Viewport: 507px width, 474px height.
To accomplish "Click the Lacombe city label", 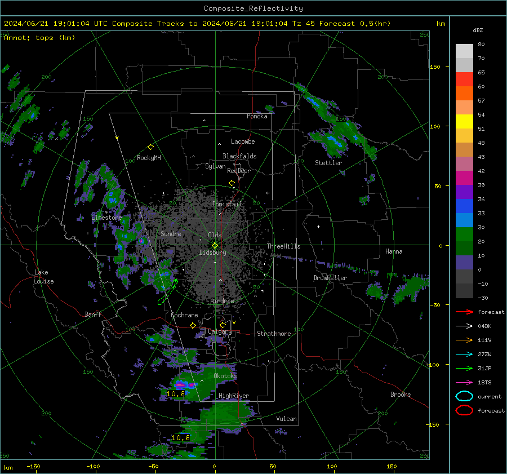I will pyautogui.click(x=243, y=141).
